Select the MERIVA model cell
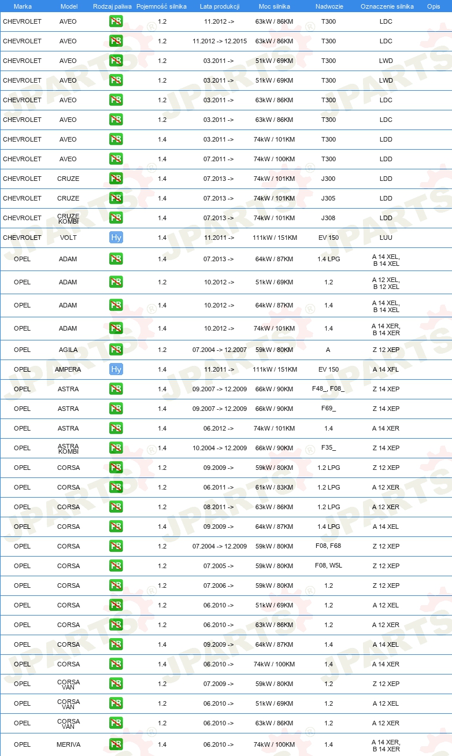The image size is (452, 756). (x=68, y=744)
